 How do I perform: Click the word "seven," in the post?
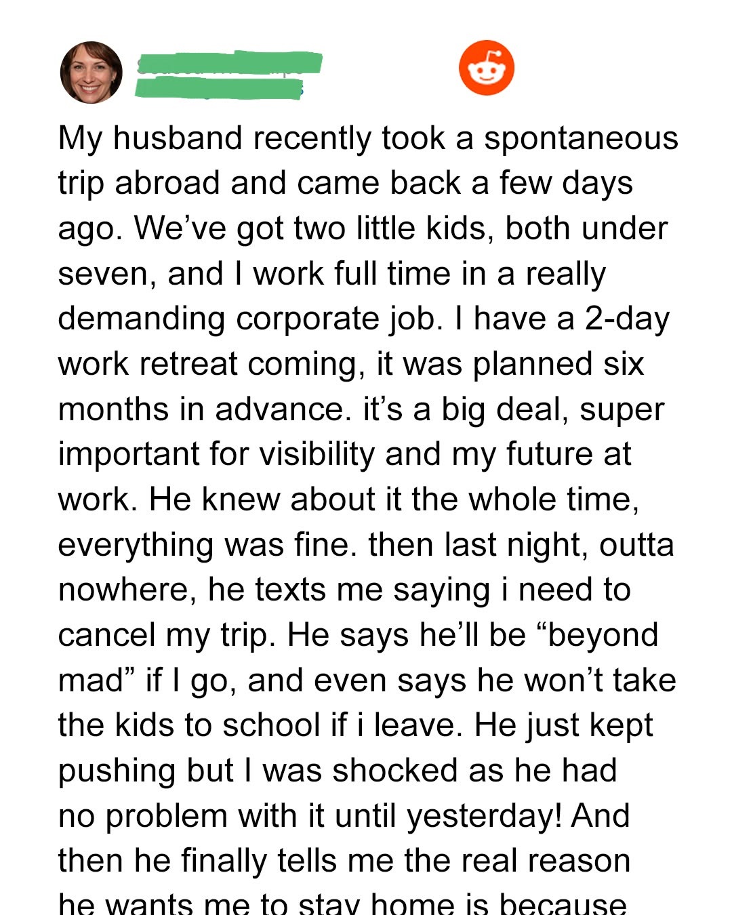(107, 274)
